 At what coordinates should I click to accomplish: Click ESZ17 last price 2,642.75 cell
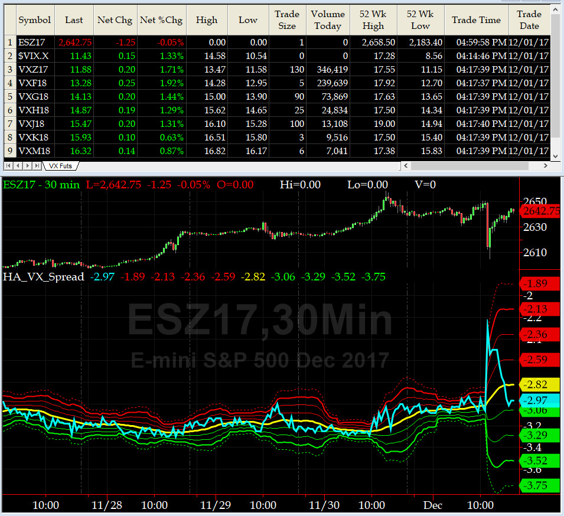[x=74, y=43]
